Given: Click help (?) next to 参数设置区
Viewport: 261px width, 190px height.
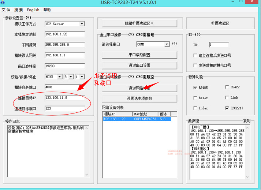Looking at the screenshot, I should point(28,18).
